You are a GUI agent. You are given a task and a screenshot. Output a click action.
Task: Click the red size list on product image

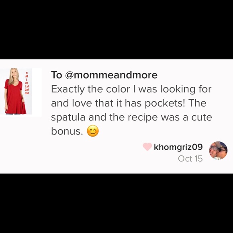(x=27, y=83)
